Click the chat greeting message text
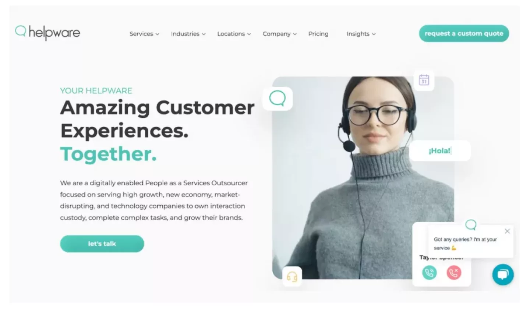This screenshot has width=530, height=309. (465, 244)
